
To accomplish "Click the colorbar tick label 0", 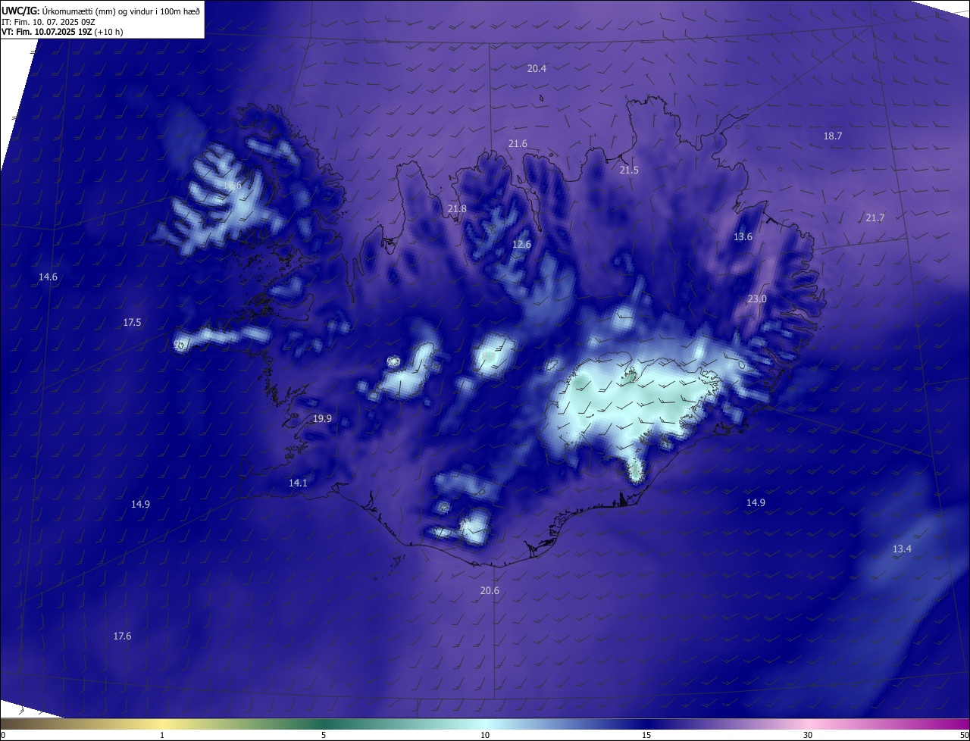I will (x=3, y=736).
